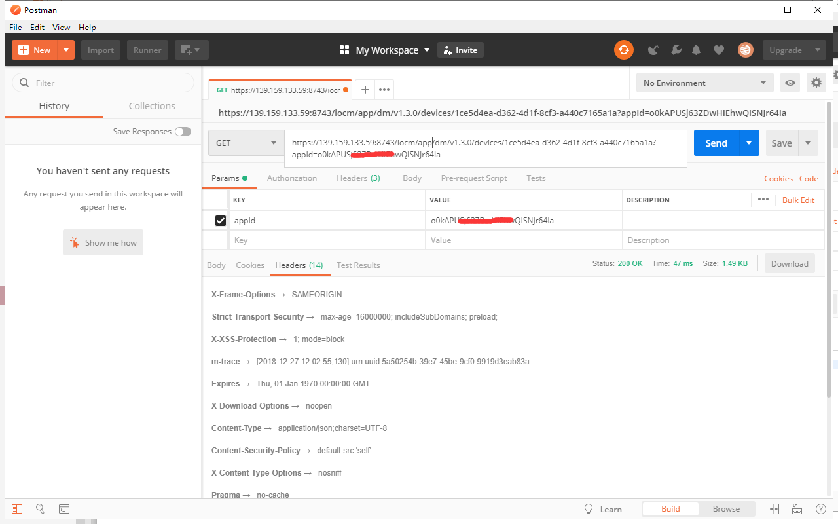Open the Upgrade dropdown arrow

click(x=816, y=50)
